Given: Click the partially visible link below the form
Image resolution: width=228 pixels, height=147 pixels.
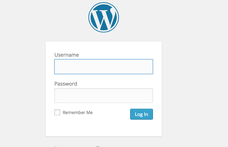Looking at the screenshot, I should (77, 146).
